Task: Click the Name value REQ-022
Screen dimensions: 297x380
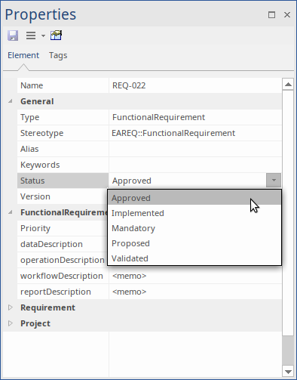Action: (x=129, y=85)
